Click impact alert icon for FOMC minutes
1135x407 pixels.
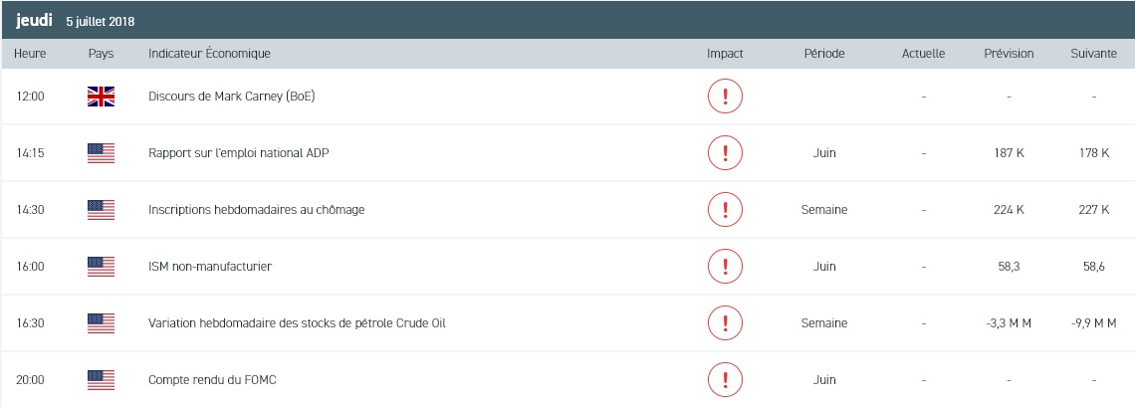tap(725, 380)
